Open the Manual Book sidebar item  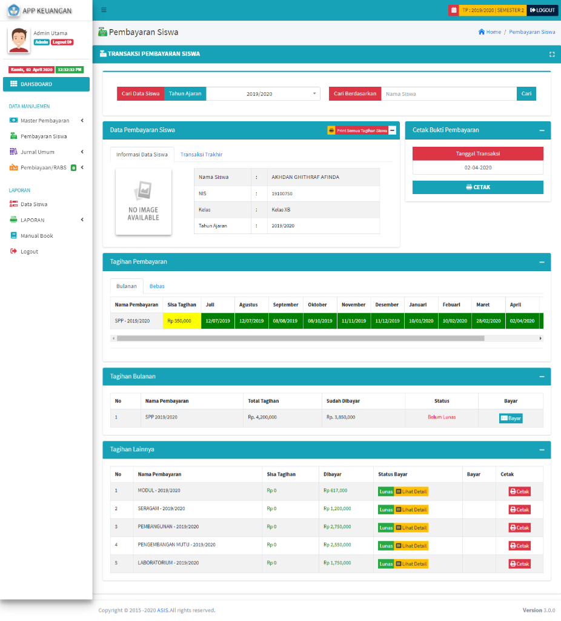click(36, 236)
